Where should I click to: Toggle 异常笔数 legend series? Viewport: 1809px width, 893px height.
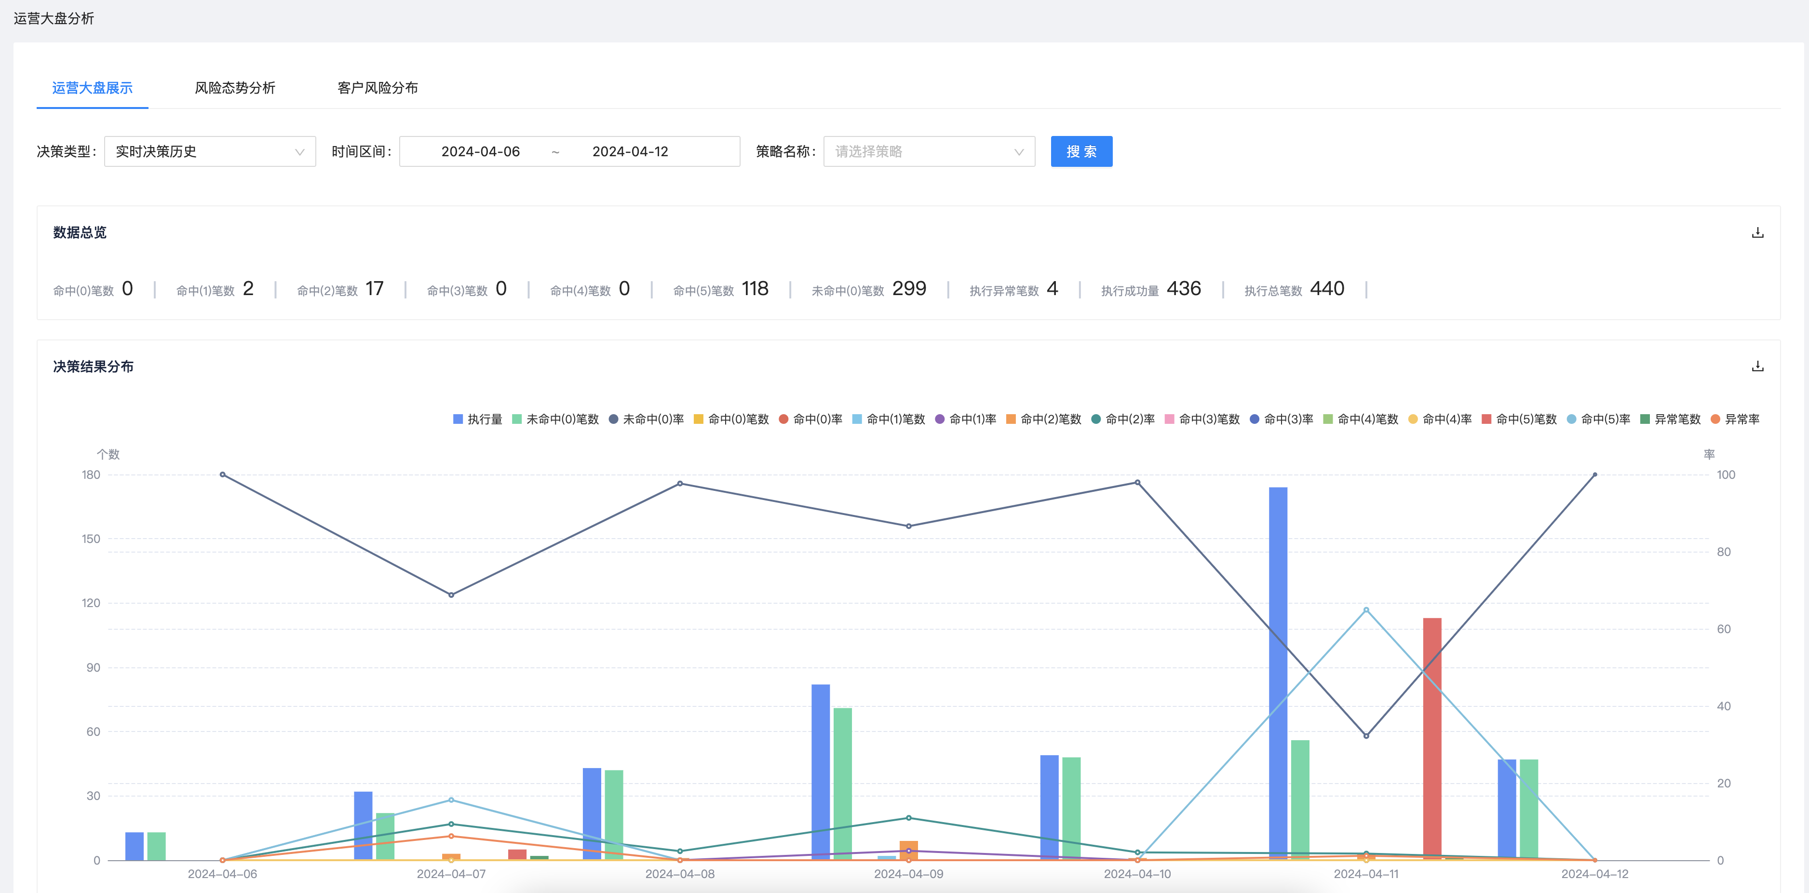[x=1671, y=419]
